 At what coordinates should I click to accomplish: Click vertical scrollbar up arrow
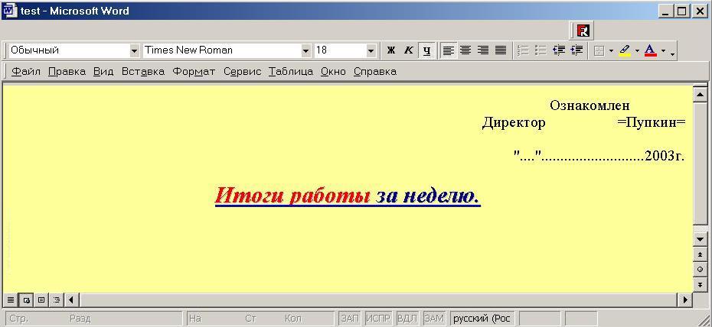tap(700, 95)
